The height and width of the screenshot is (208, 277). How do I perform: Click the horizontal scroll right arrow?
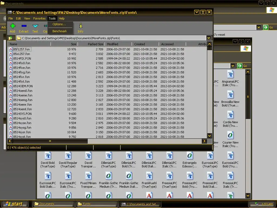tap(205, 141)
